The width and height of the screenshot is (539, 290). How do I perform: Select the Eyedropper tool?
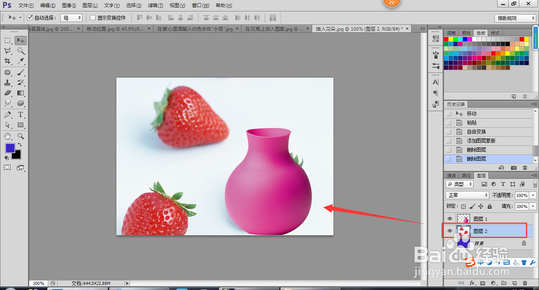point(21,61)
